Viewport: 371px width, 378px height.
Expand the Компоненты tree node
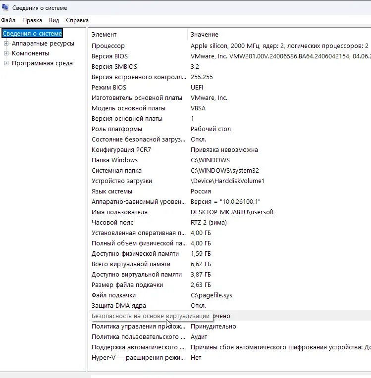(6, 53)
